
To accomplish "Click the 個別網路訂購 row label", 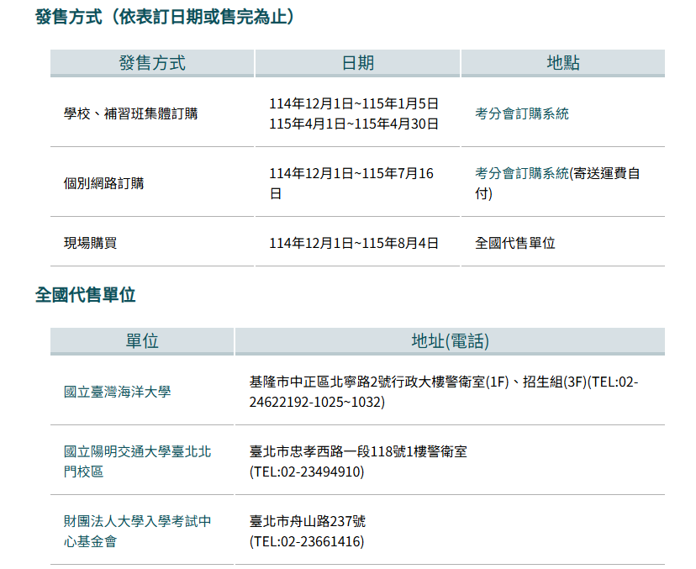I will pos(103,183).
